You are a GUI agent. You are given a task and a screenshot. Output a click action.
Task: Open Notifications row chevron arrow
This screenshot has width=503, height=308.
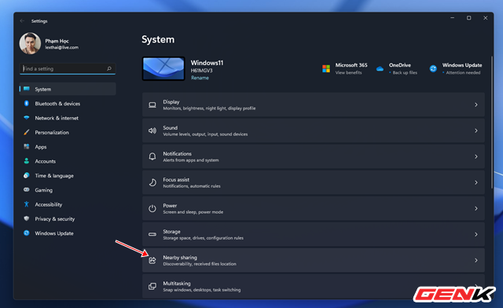[x=476, y=156]
